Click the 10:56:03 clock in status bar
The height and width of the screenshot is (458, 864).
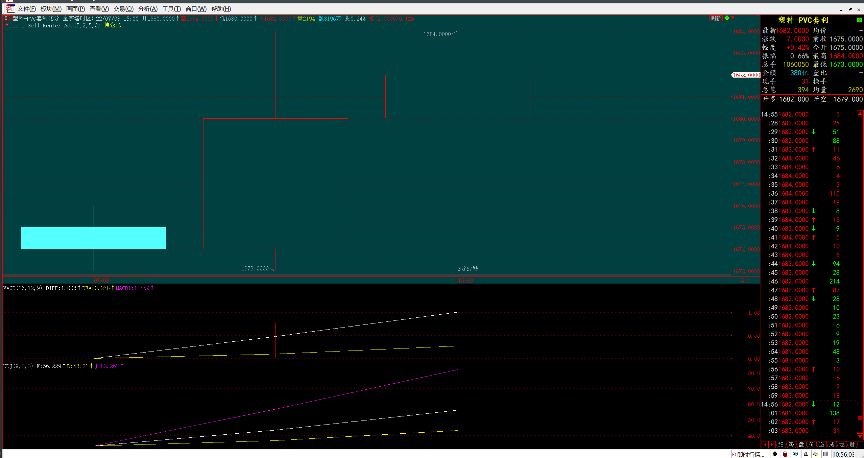coord(843,454)
